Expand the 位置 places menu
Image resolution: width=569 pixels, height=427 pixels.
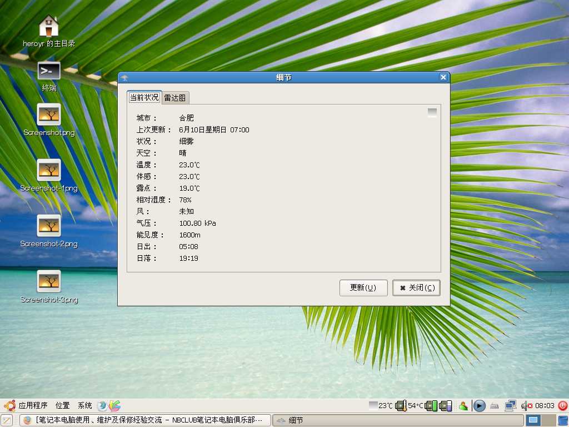[x=63, y=406]
